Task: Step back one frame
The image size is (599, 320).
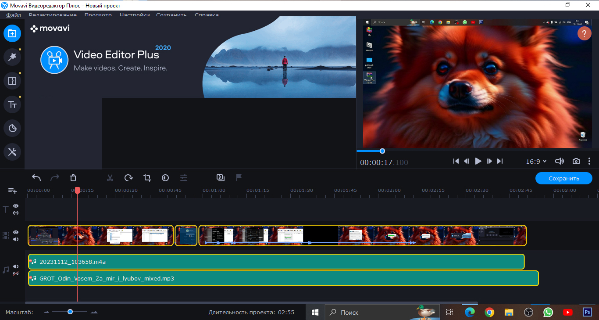Action: [467, 162]
